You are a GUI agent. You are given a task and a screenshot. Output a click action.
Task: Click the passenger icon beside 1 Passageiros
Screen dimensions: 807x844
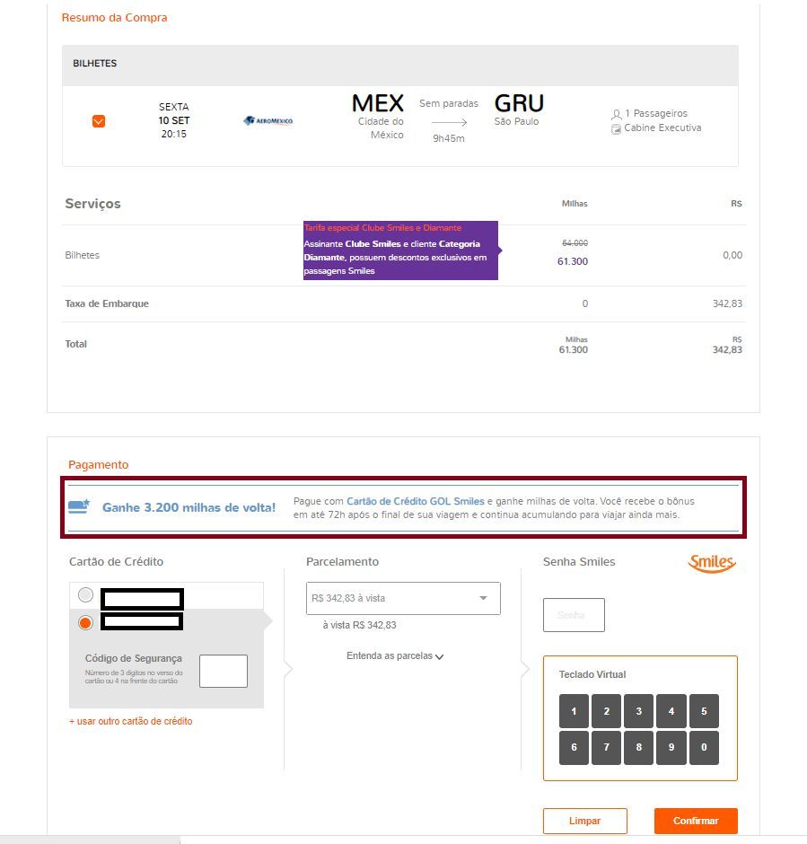[617, 114]
